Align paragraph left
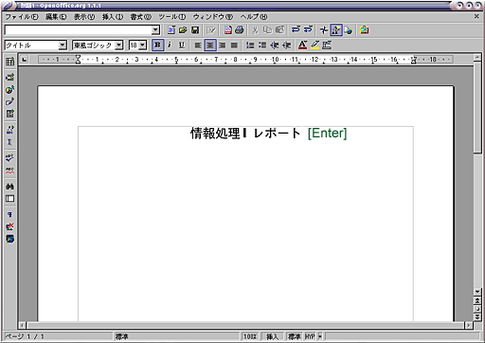The image size is (485, 343). click(x=198, y=45)
